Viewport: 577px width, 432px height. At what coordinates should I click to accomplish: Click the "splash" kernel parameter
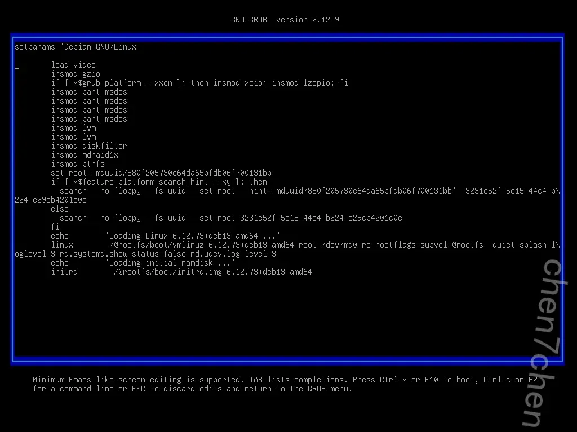pyautogui.click(x=533, y=245)
